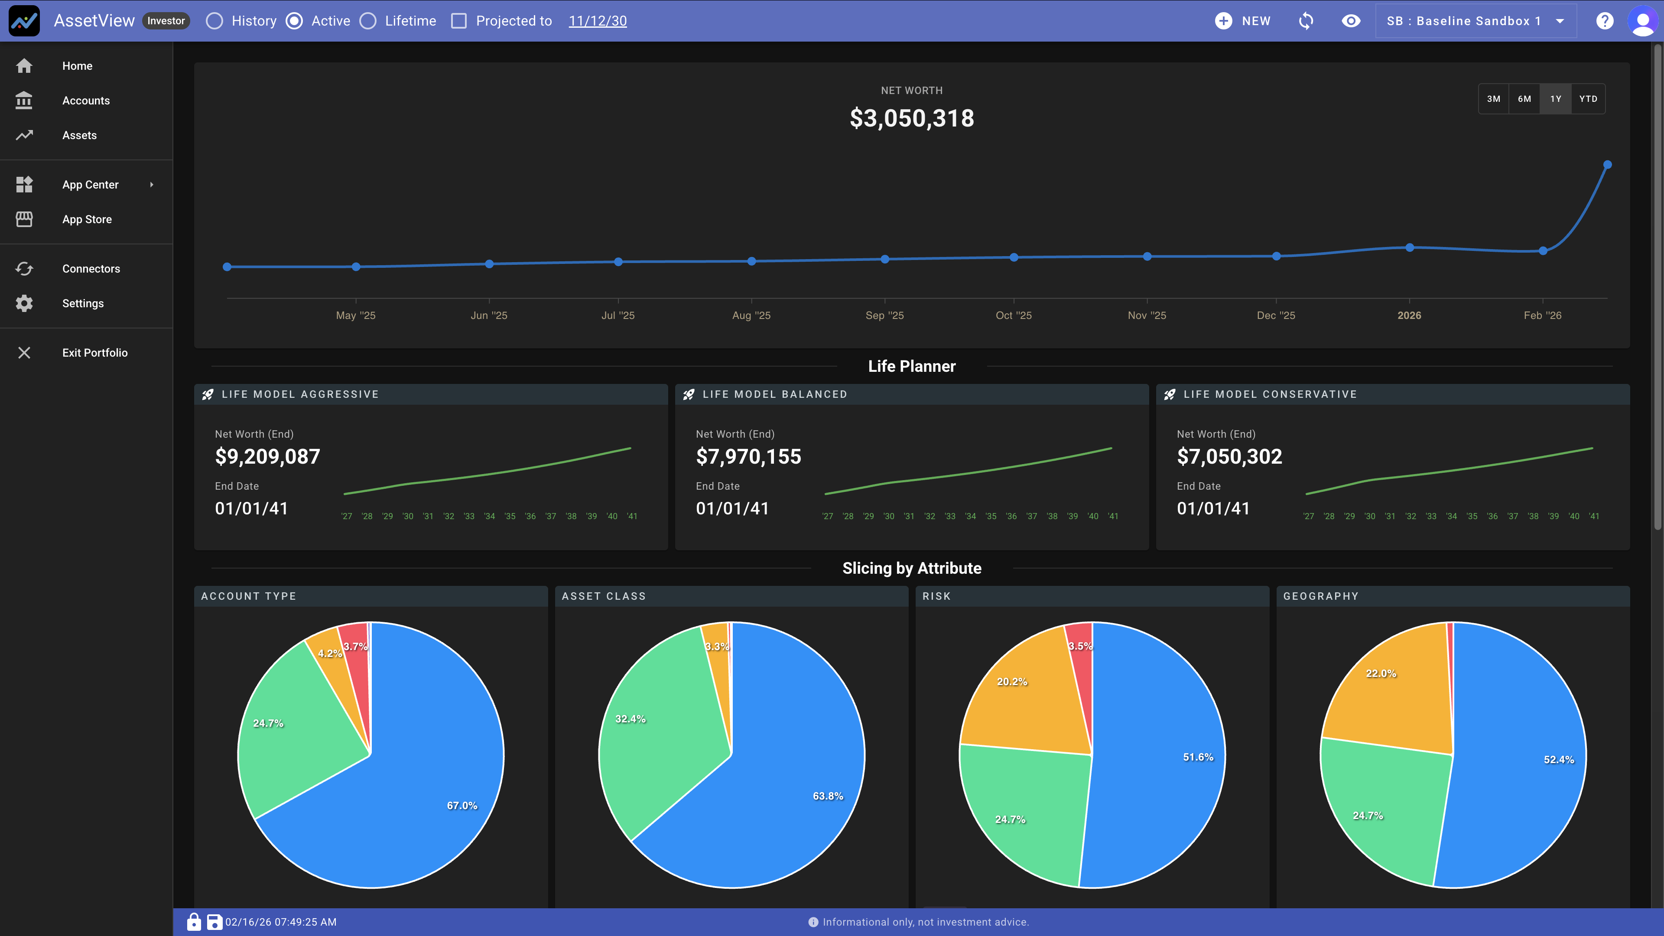Image resolution: width=1664 pixels, height=936 pixels.
Task: Click the Feb '26 data point on net worth chart
Action: (1543, 250)
